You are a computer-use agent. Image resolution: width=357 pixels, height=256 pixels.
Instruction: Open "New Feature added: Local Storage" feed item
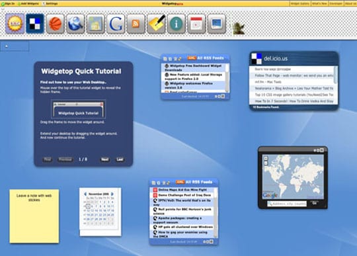[194, 77]
